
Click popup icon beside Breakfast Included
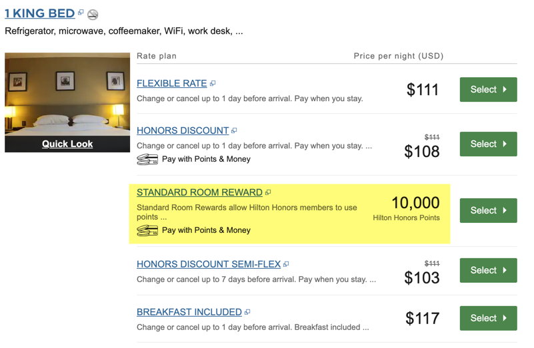click(247, 312)
